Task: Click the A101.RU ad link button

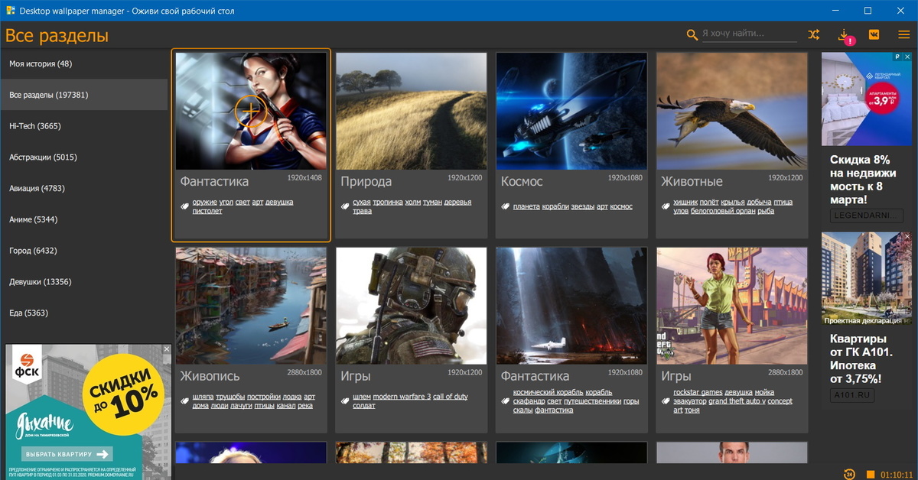Action: [x=851, y=396]
